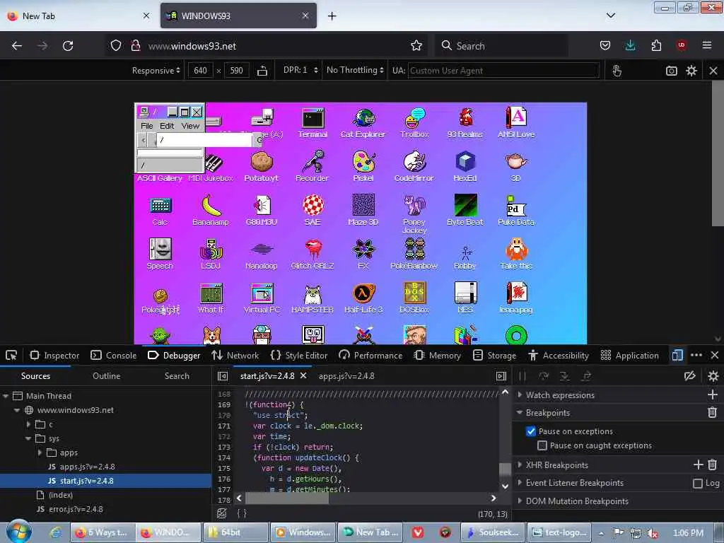The image size is (724, 543).
Task: Open HexEd icon
Action: pyautogui.click(x=465, y=167)
